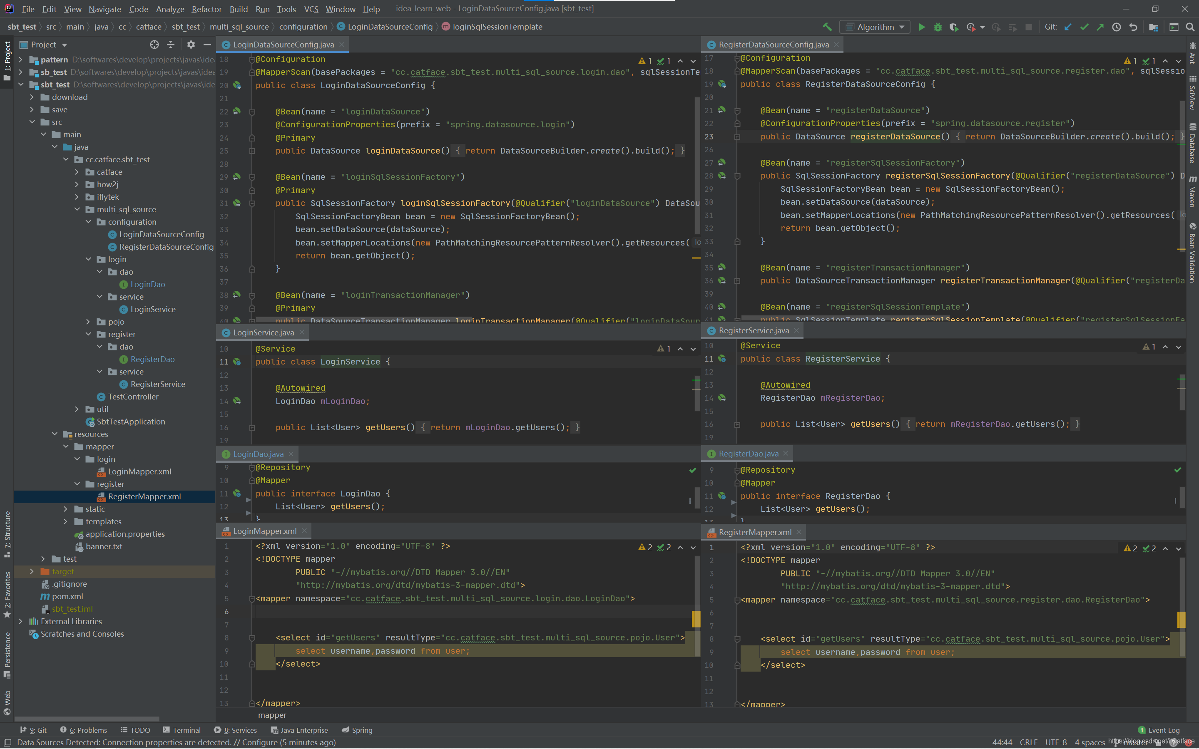Open Git history clock icon
The height and width of the screenshot is (749, 1199).
click(1116, 27)
